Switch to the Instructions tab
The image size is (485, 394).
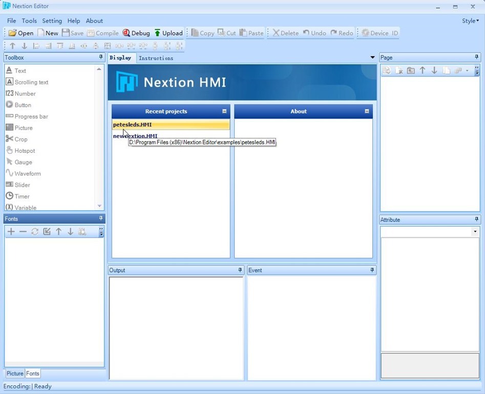[x=156, y=58]
